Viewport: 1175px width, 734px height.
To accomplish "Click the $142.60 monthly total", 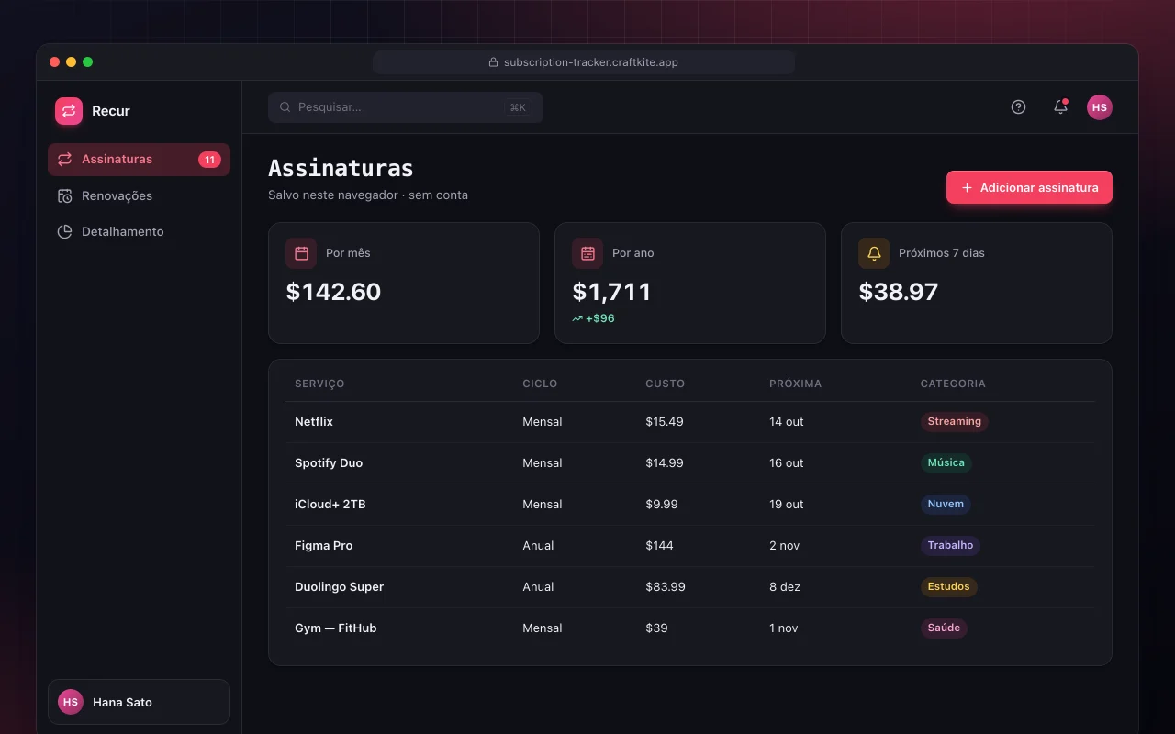I will click(333, 292).
